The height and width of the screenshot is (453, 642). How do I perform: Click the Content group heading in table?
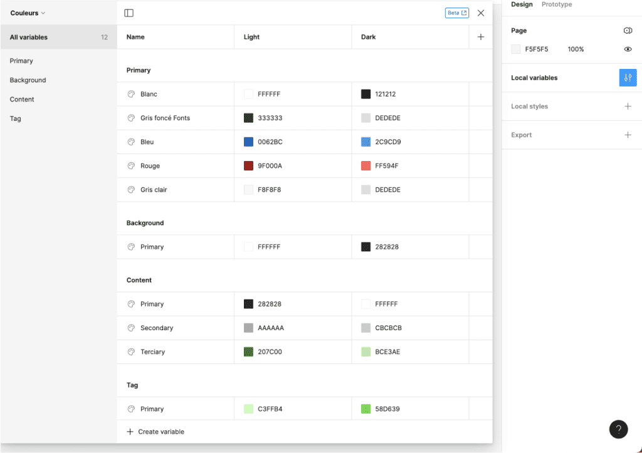pyautogui.click(x=139, y=280)
